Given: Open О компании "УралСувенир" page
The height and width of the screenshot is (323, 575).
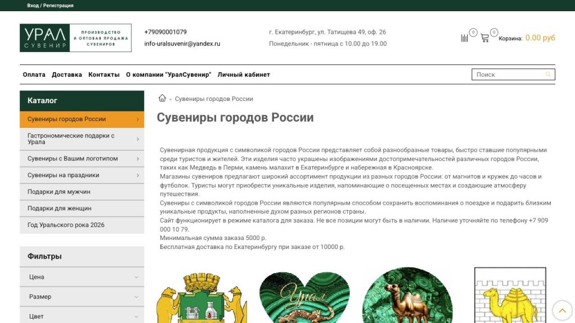Looking at the screenshot, I should pyautogui.click(x=168, y=75).
